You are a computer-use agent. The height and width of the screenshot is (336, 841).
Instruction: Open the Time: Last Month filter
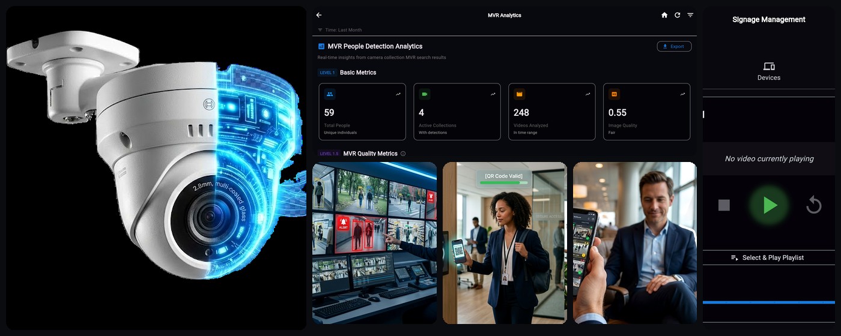[340, 30]
